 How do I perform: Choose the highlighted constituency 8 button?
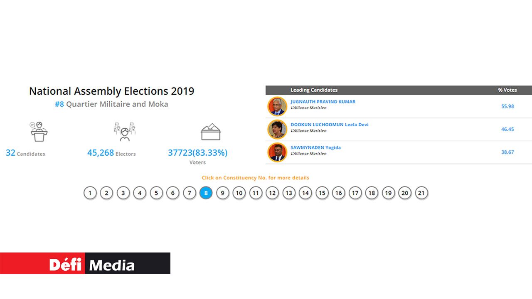[x=206, y=193]
